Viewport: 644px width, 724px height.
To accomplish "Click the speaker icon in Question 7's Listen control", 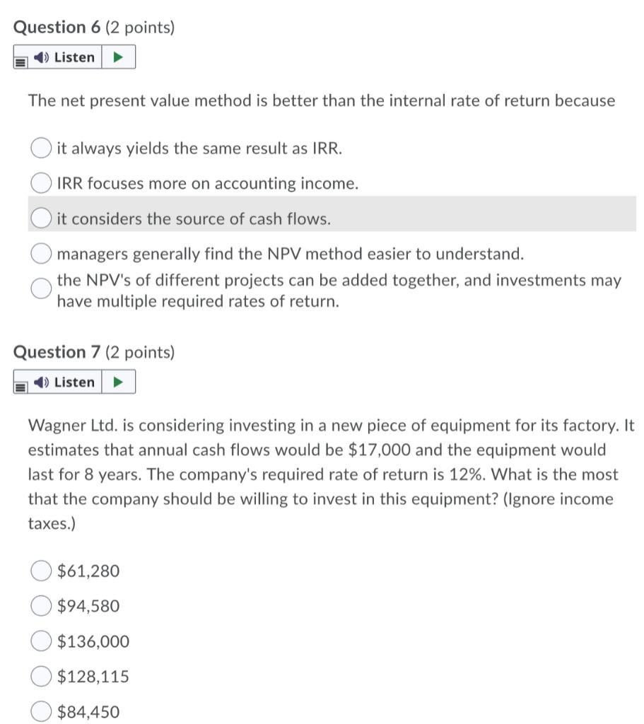I will coord(40,382).
